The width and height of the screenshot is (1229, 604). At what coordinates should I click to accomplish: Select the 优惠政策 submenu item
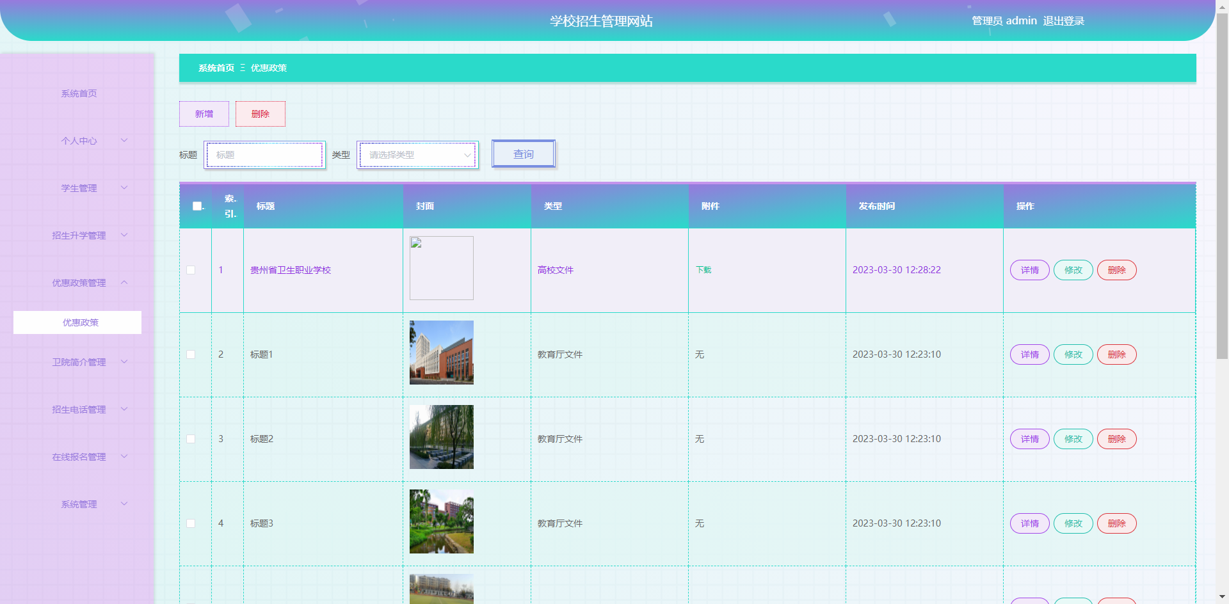[81, 322]
